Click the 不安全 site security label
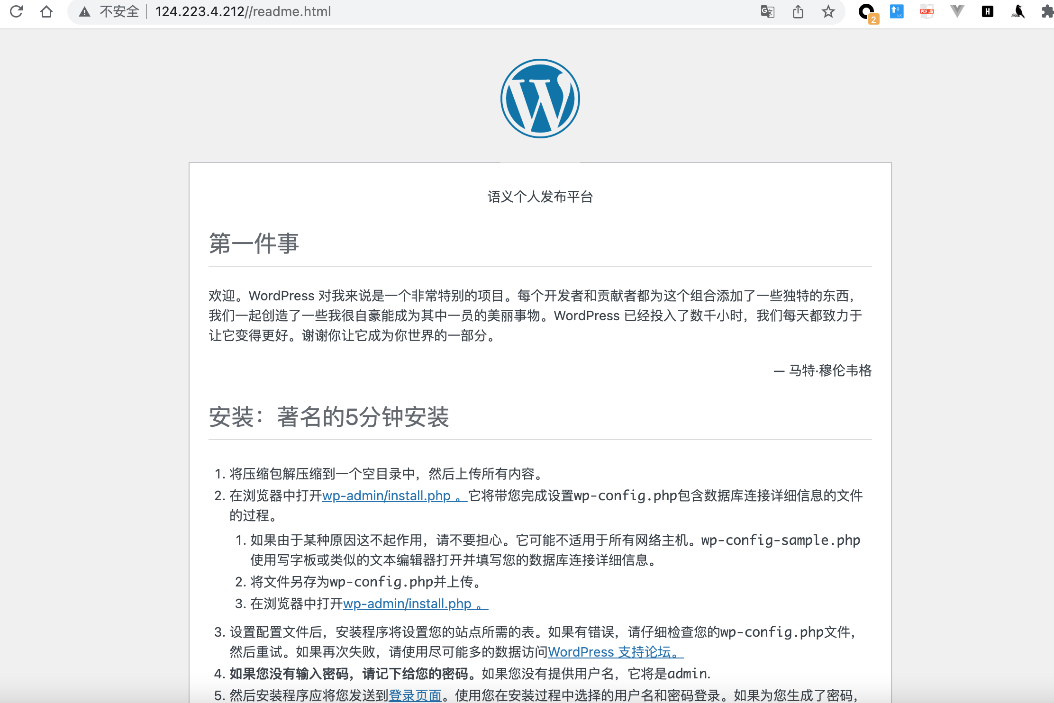 119,11
